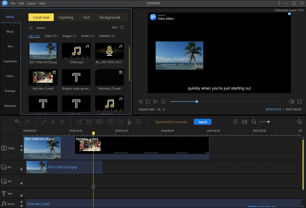Lock the PIP track
Viewport: 306px width, 208px height.
coord(21,169)
